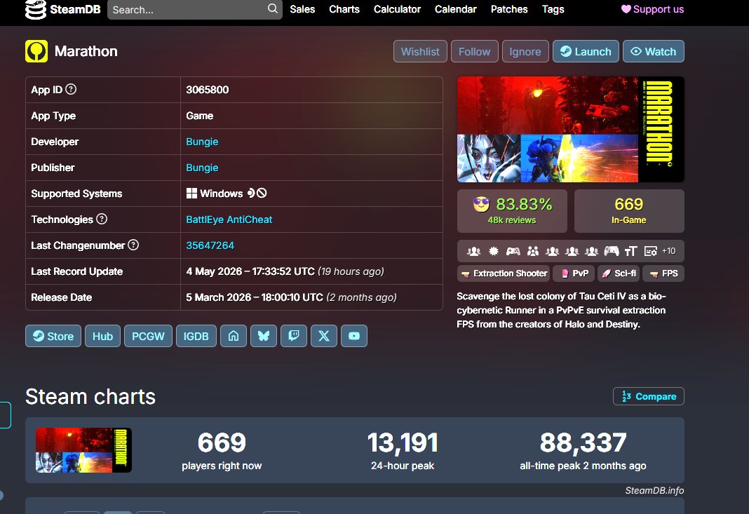The image size is (749, 514).
Task: Click the Steam Deck compatibility icon
Action: (x=251, y=194)
